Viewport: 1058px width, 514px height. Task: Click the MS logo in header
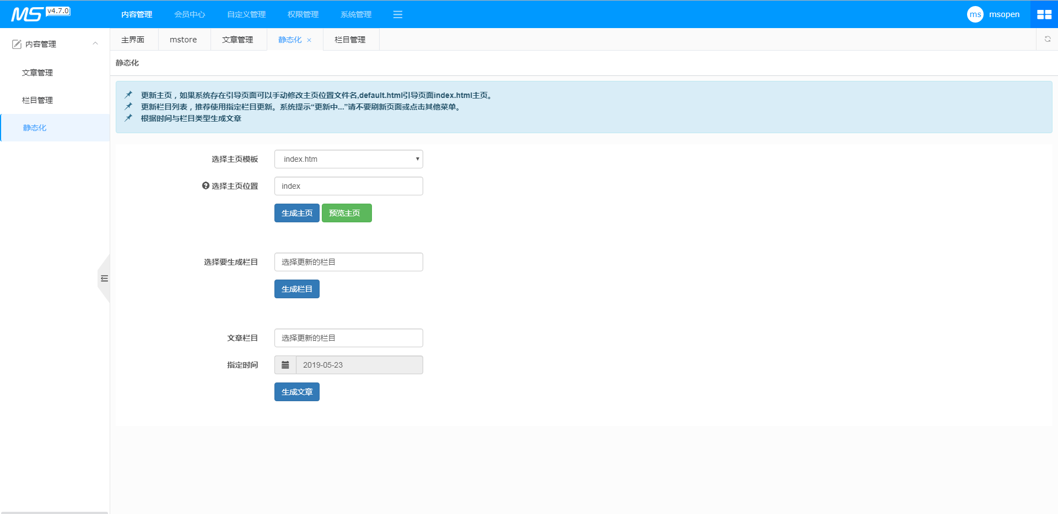point(26,14)
